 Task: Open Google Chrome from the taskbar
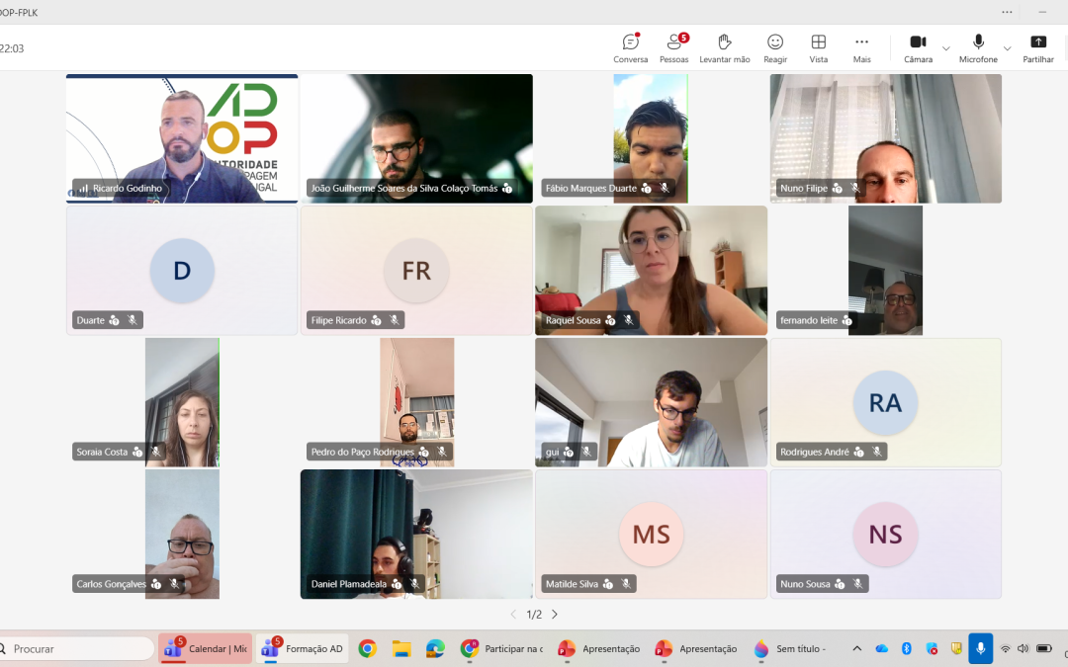[368, 648]
